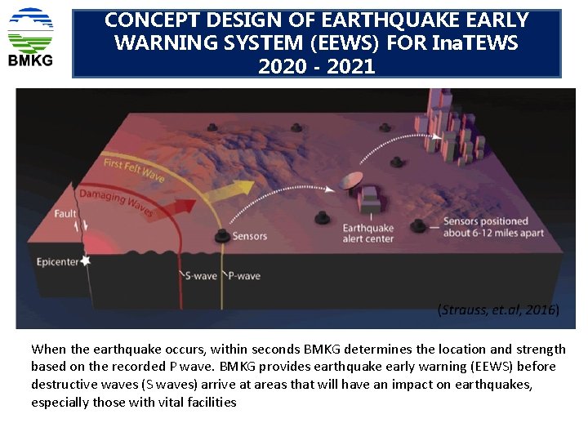Click the city skyscrapers illustration
588x441 pixels.
(450, 127)
